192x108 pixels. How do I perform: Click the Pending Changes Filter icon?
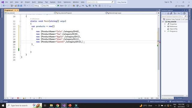coord(175,13)
